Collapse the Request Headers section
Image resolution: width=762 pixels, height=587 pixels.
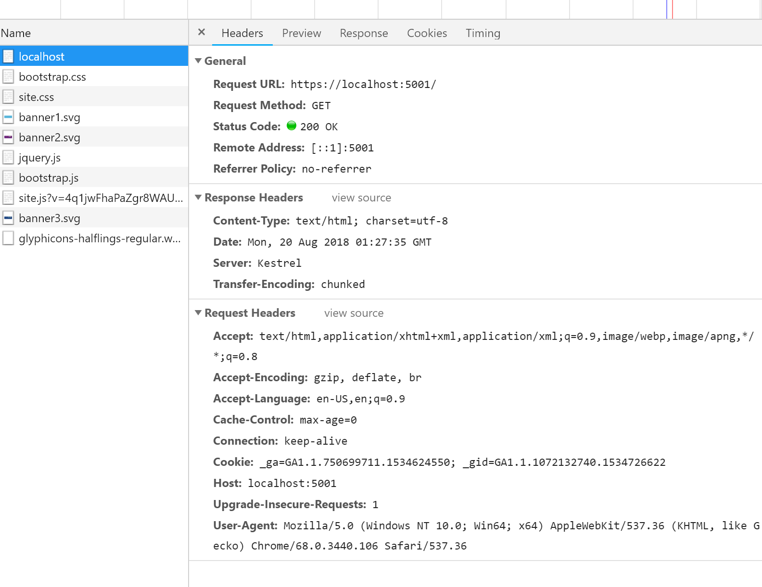[198, 313]
